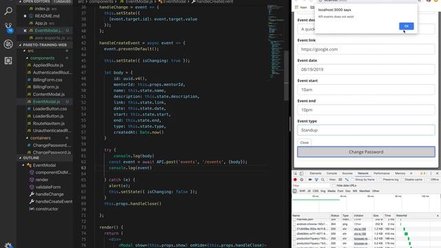441x248 pixels.
Task: Clear the network log with the clear icon
Action: click(302, 179)
